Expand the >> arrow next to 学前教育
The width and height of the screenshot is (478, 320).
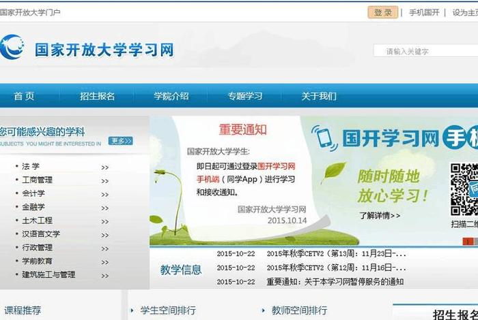click(x=105, y=262)
